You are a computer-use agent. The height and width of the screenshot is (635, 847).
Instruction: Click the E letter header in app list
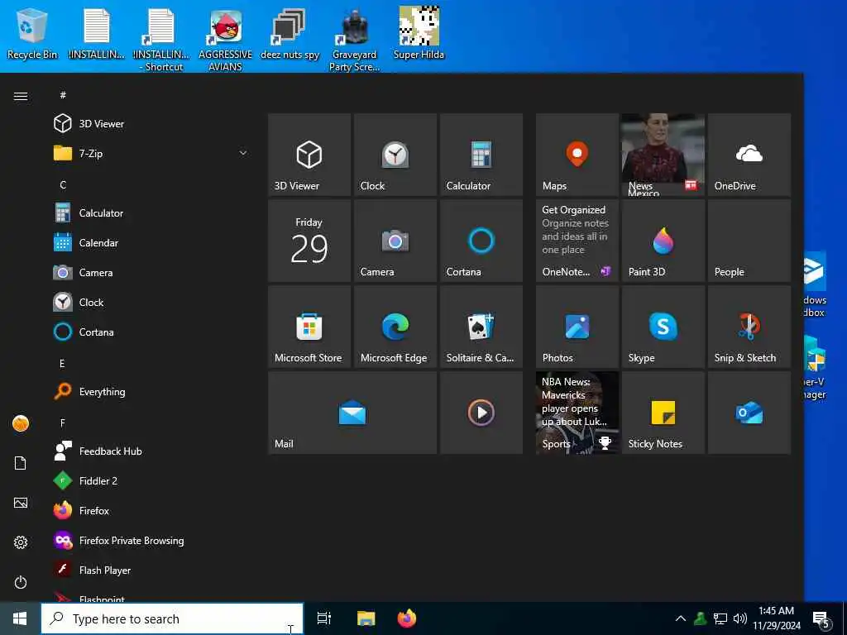(62, 364)
